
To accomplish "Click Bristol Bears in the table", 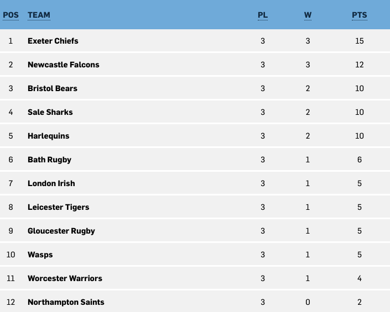I will 53,88.
